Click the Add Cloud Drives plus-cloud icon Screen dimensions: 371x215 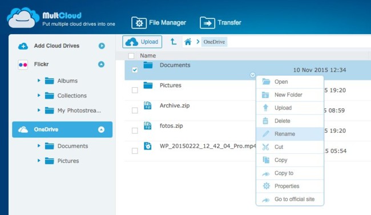[23, 46]
